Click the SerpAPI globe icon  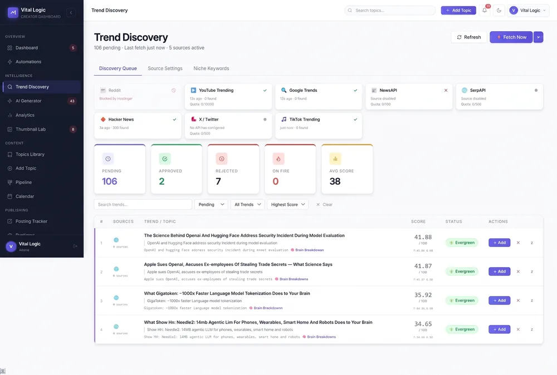tap(465, 90)
